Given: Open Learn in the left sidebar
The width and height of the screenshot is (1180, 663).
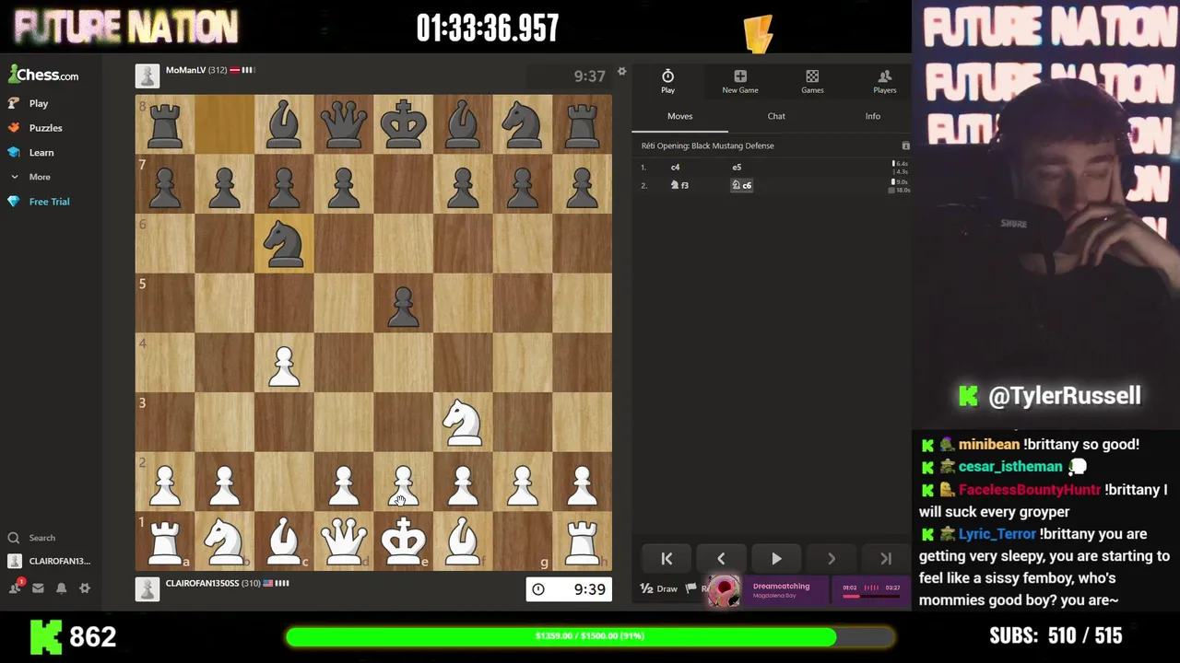Looking at the screenshot, I should point(41,152).
